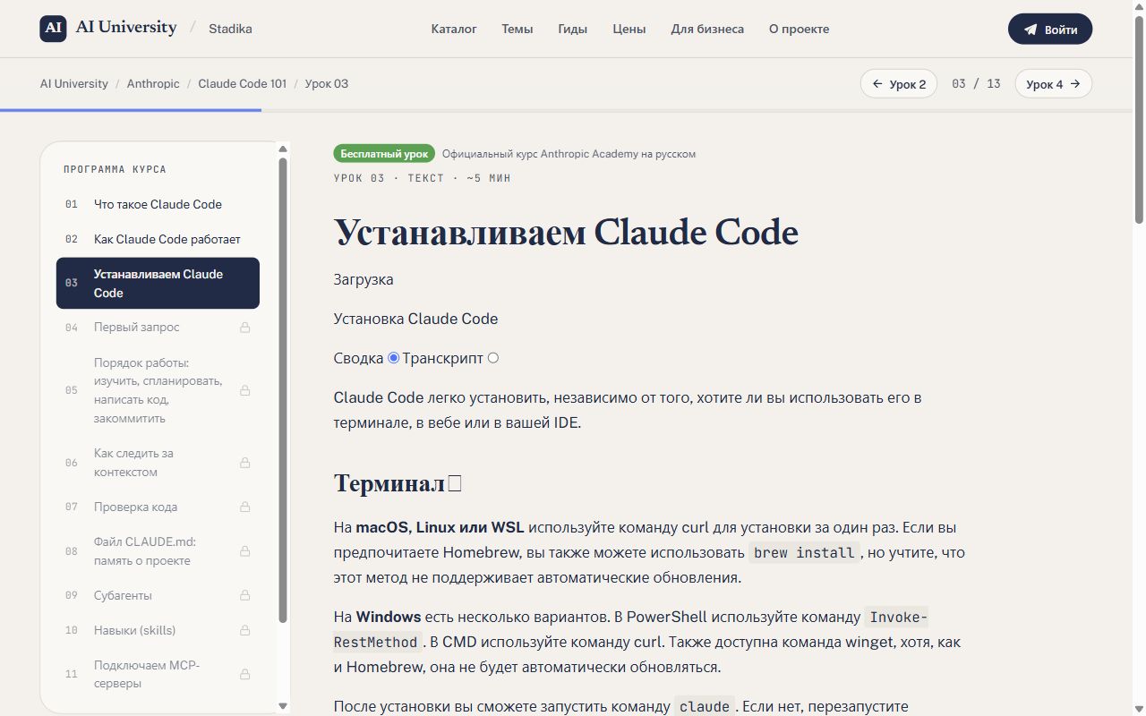Click the anchor link symbol after Терминал heading
Screen dimensions: 1146x716
[x=454, y=483]
